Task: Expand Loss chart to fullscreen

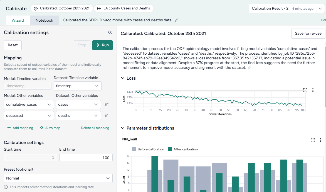Action: (305, 90)
